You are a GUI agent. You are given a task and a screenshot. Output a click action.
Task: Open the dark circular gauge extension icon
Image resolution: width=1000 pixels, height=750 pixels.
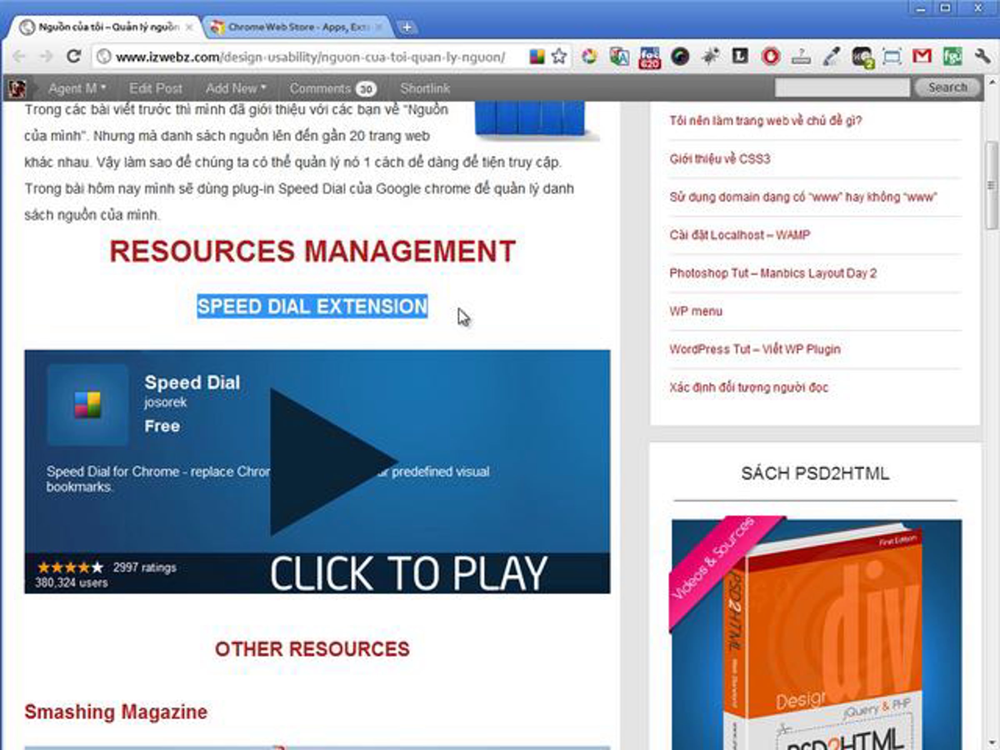click(680, 57)
